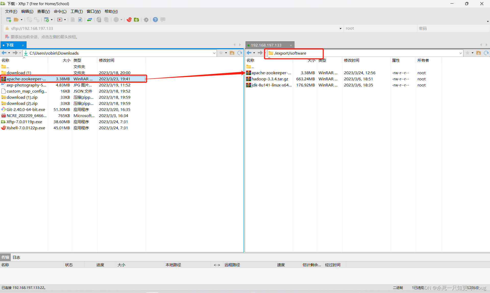
Task: Click the Disconnect toolbar icon
Action: click(37, 20)
